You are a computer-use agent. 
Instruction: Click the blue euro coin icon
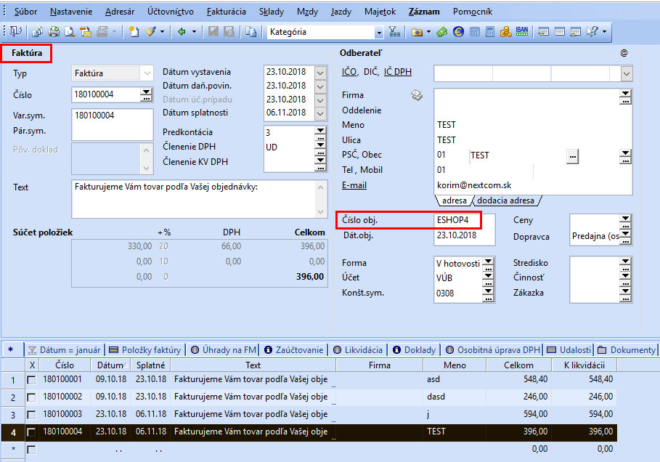(458, 31)
